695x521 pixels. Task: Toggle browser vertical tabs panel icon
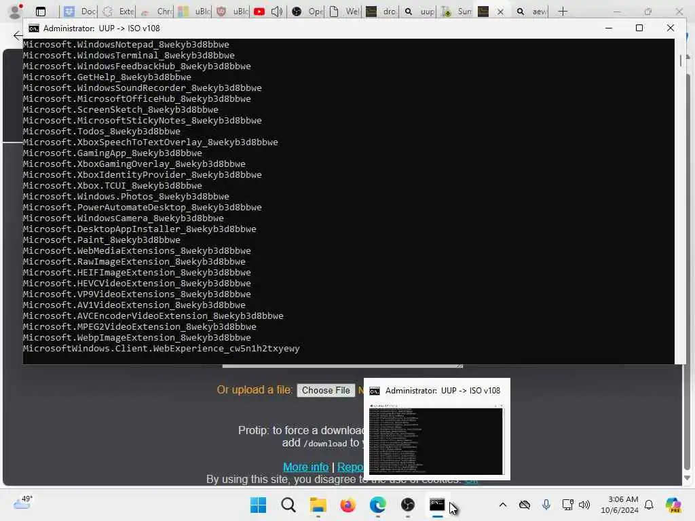click(x=41, y=12)
